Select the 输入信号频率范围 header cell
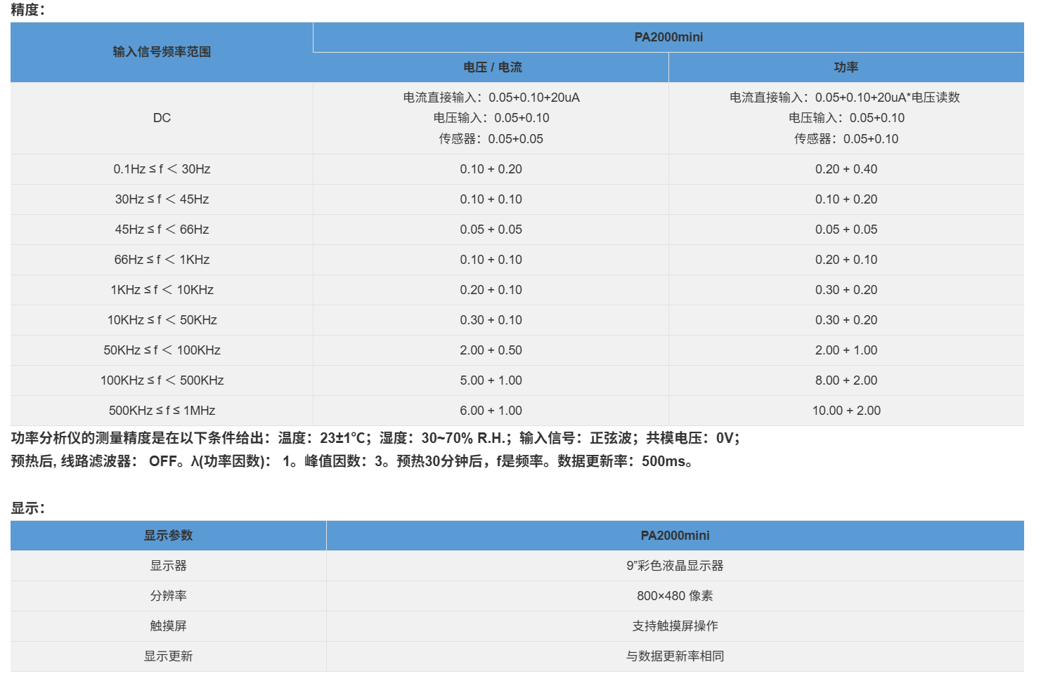This screenshot has height=676, width=1041. [x=162, y=52]
